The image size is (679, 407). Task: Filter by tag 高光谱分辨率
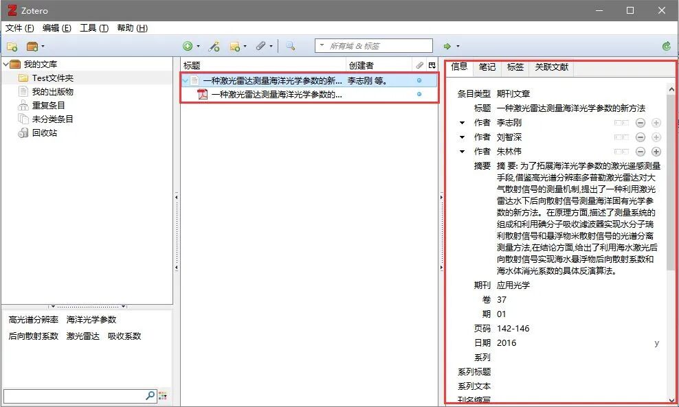[34, 320]
